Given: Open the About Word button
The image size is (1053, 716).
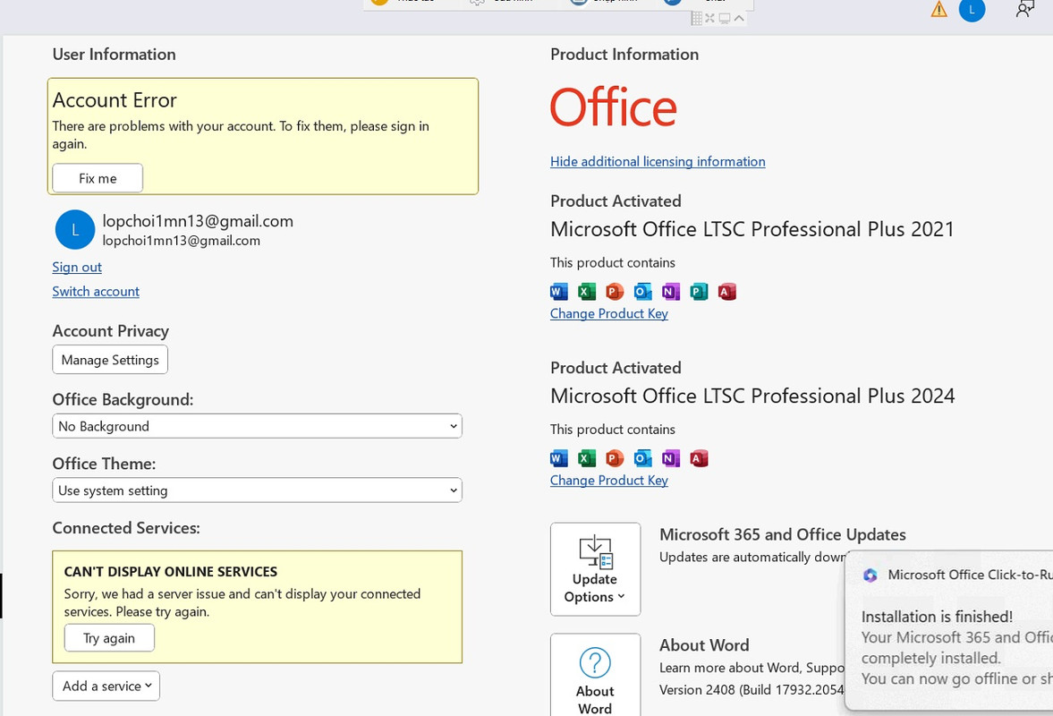Looking at the screenshot, I should coord(595,675).
